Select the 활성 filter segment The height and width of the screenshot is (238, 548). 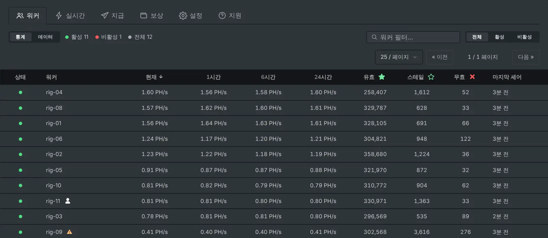[499, 37]
